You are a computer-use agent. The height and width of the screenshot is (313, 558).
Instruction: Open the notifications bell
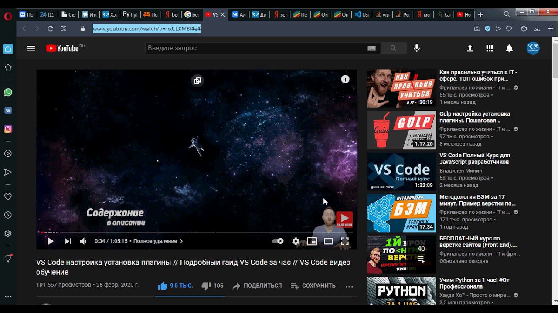pos(509,48)
